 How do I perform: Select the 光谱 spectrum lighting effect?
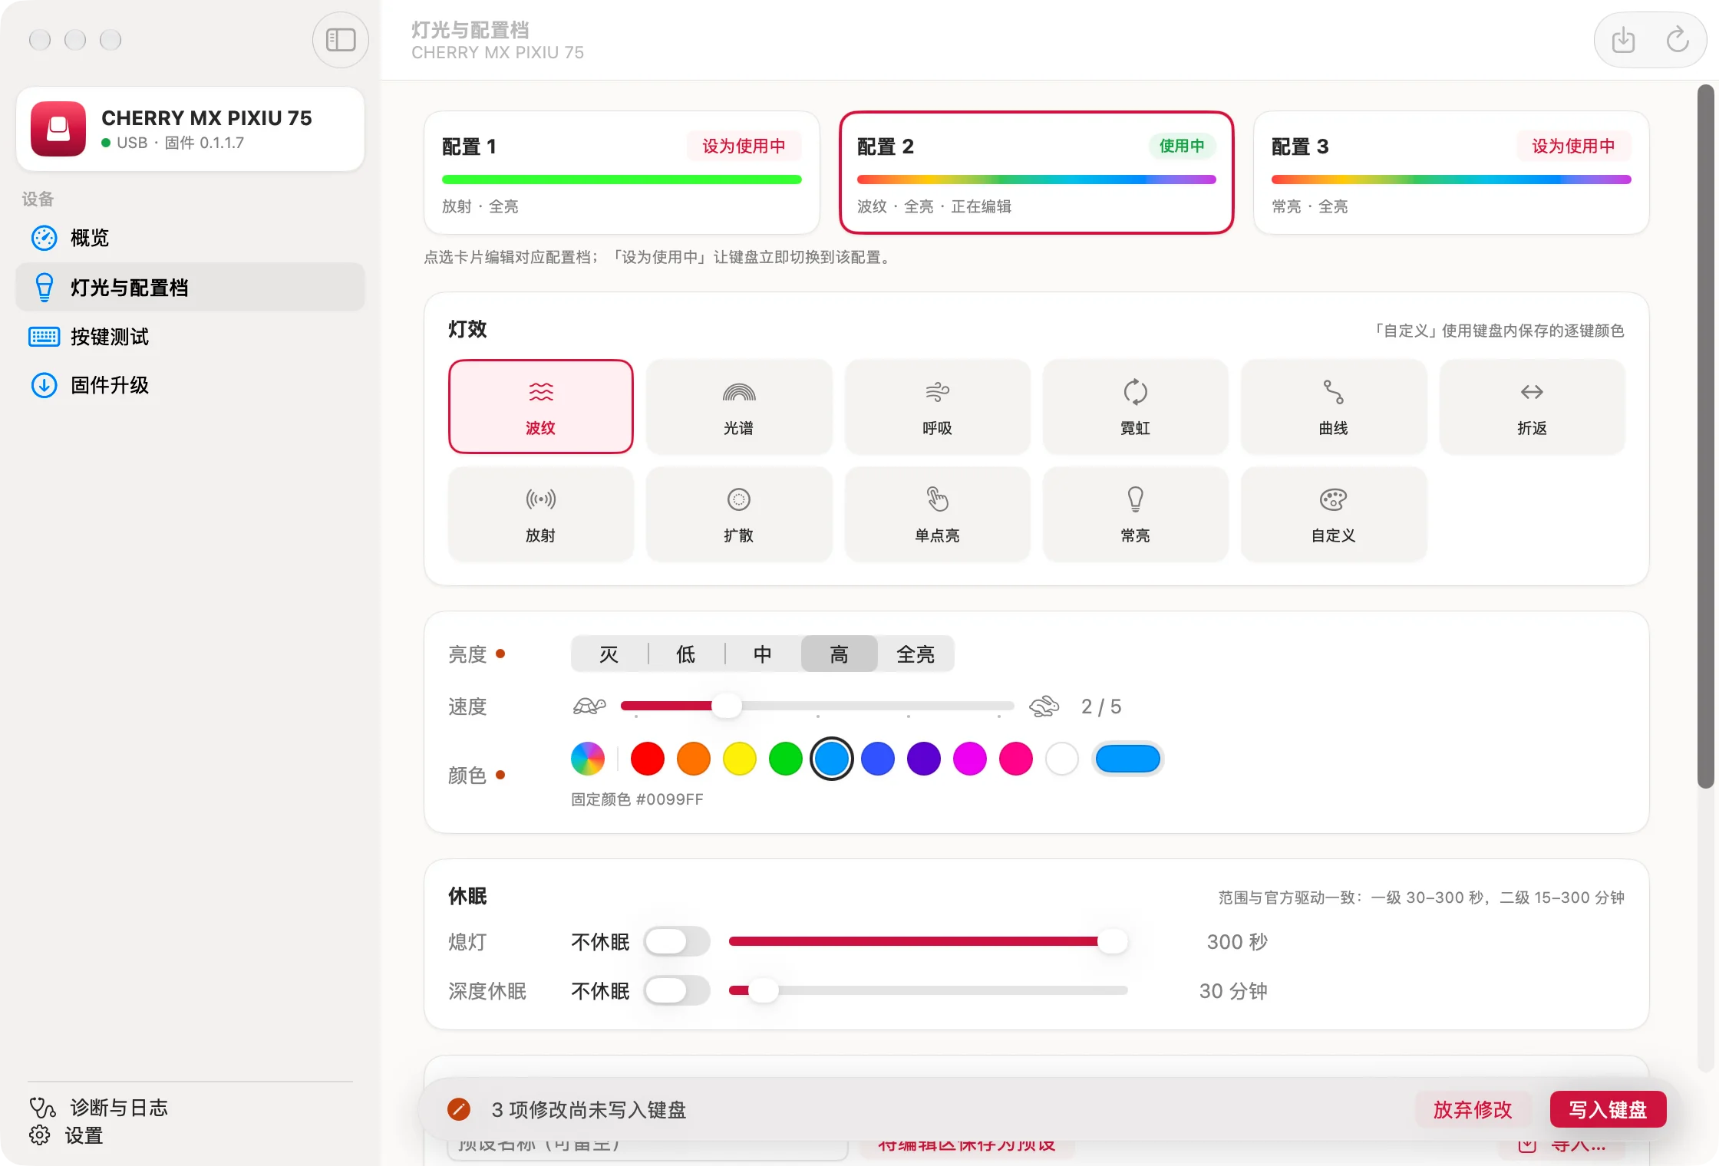click(739, 407)
